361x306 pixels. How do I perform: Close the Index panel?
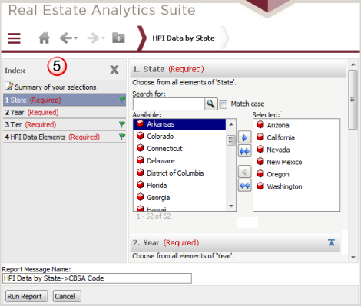pyautogui.click(x=114, y=69)
